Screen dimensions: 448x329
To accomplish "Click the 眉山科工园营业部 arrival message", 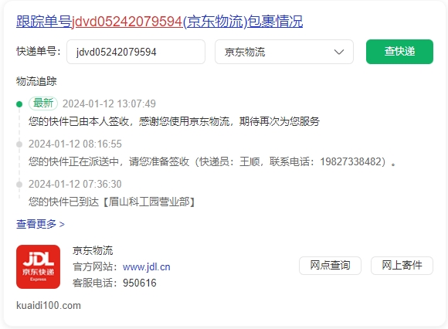I will point(112,202).
